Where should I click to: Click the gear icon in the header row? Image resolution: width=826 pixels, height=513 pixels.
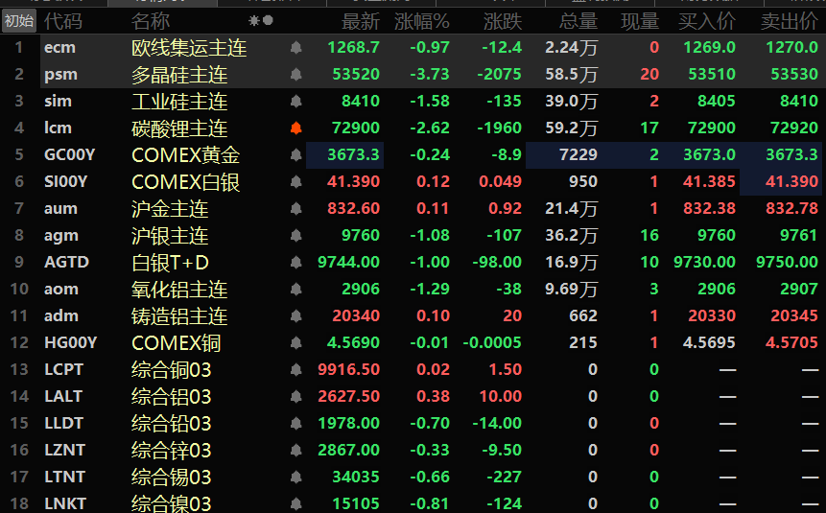click(x=254, y=20)
